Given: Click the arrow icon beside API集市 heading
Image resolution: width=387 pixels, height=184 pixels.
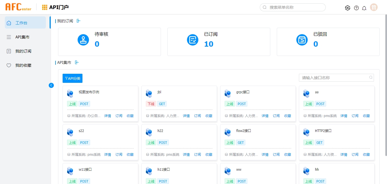Looking at the screenshot, I should point(77,62).
